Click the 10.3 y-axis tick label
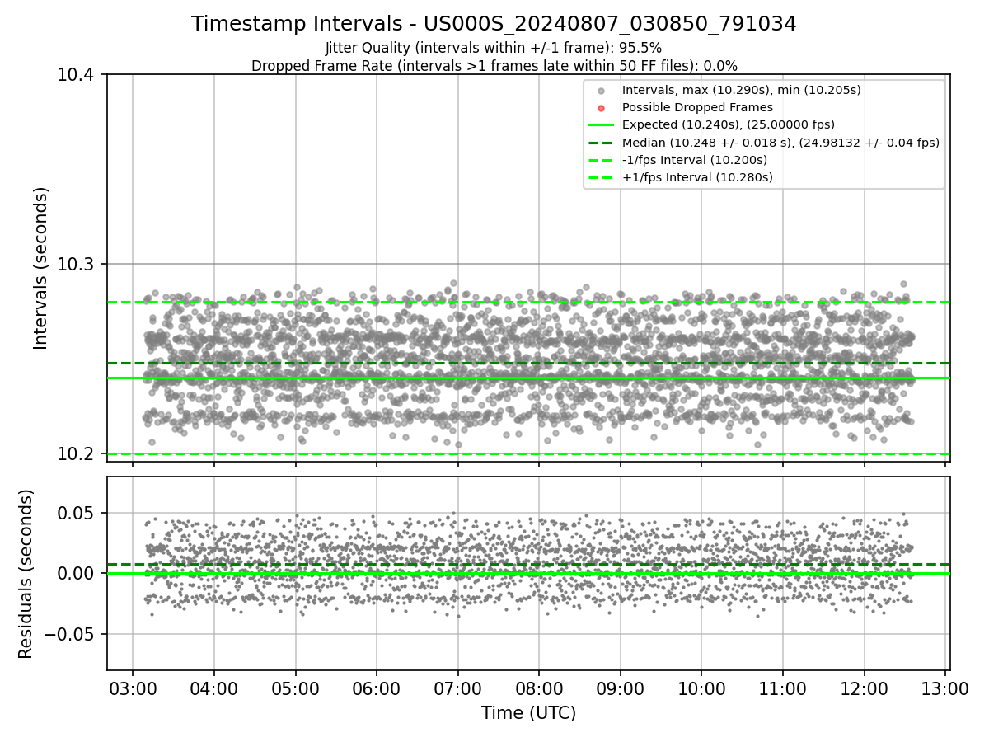989x742 pixels. (77, 265)
